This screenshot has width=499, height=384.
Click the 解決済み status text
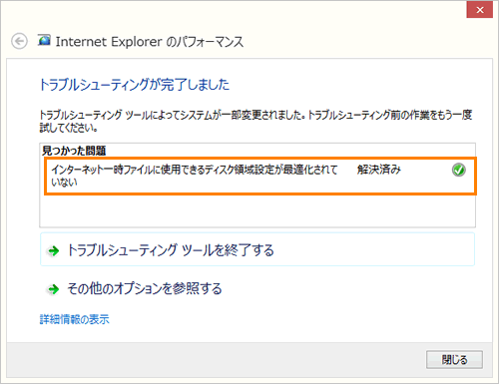coord(379,170)
